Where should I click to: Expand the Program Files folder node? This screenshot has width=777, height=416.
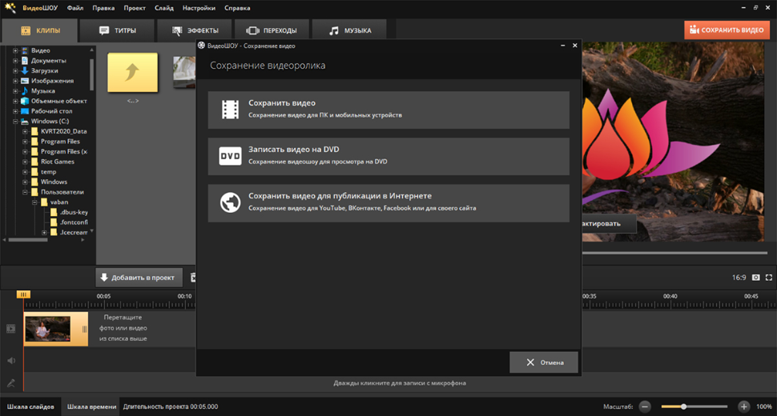point(25,142)
